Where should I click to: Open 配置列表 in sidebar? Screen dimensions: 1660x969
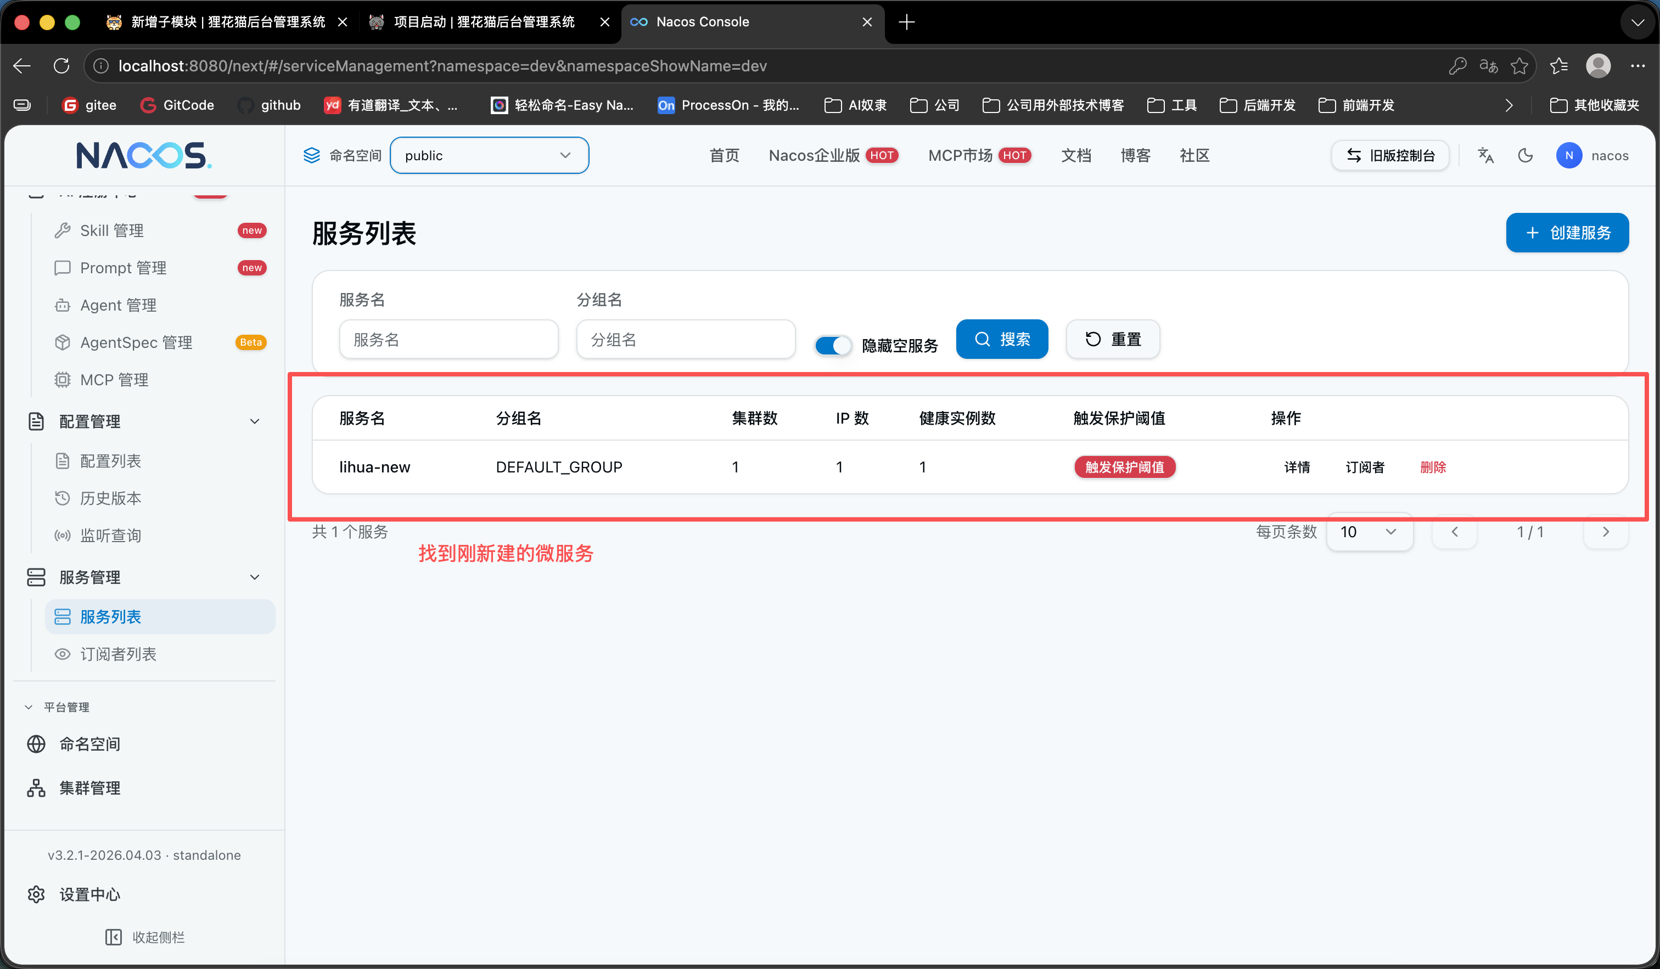[x=160, y=461]
